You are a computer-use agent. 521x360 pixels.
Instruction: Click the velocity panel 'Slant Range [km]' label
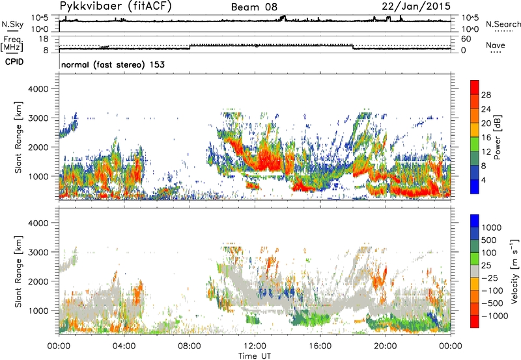click(18, 272)
